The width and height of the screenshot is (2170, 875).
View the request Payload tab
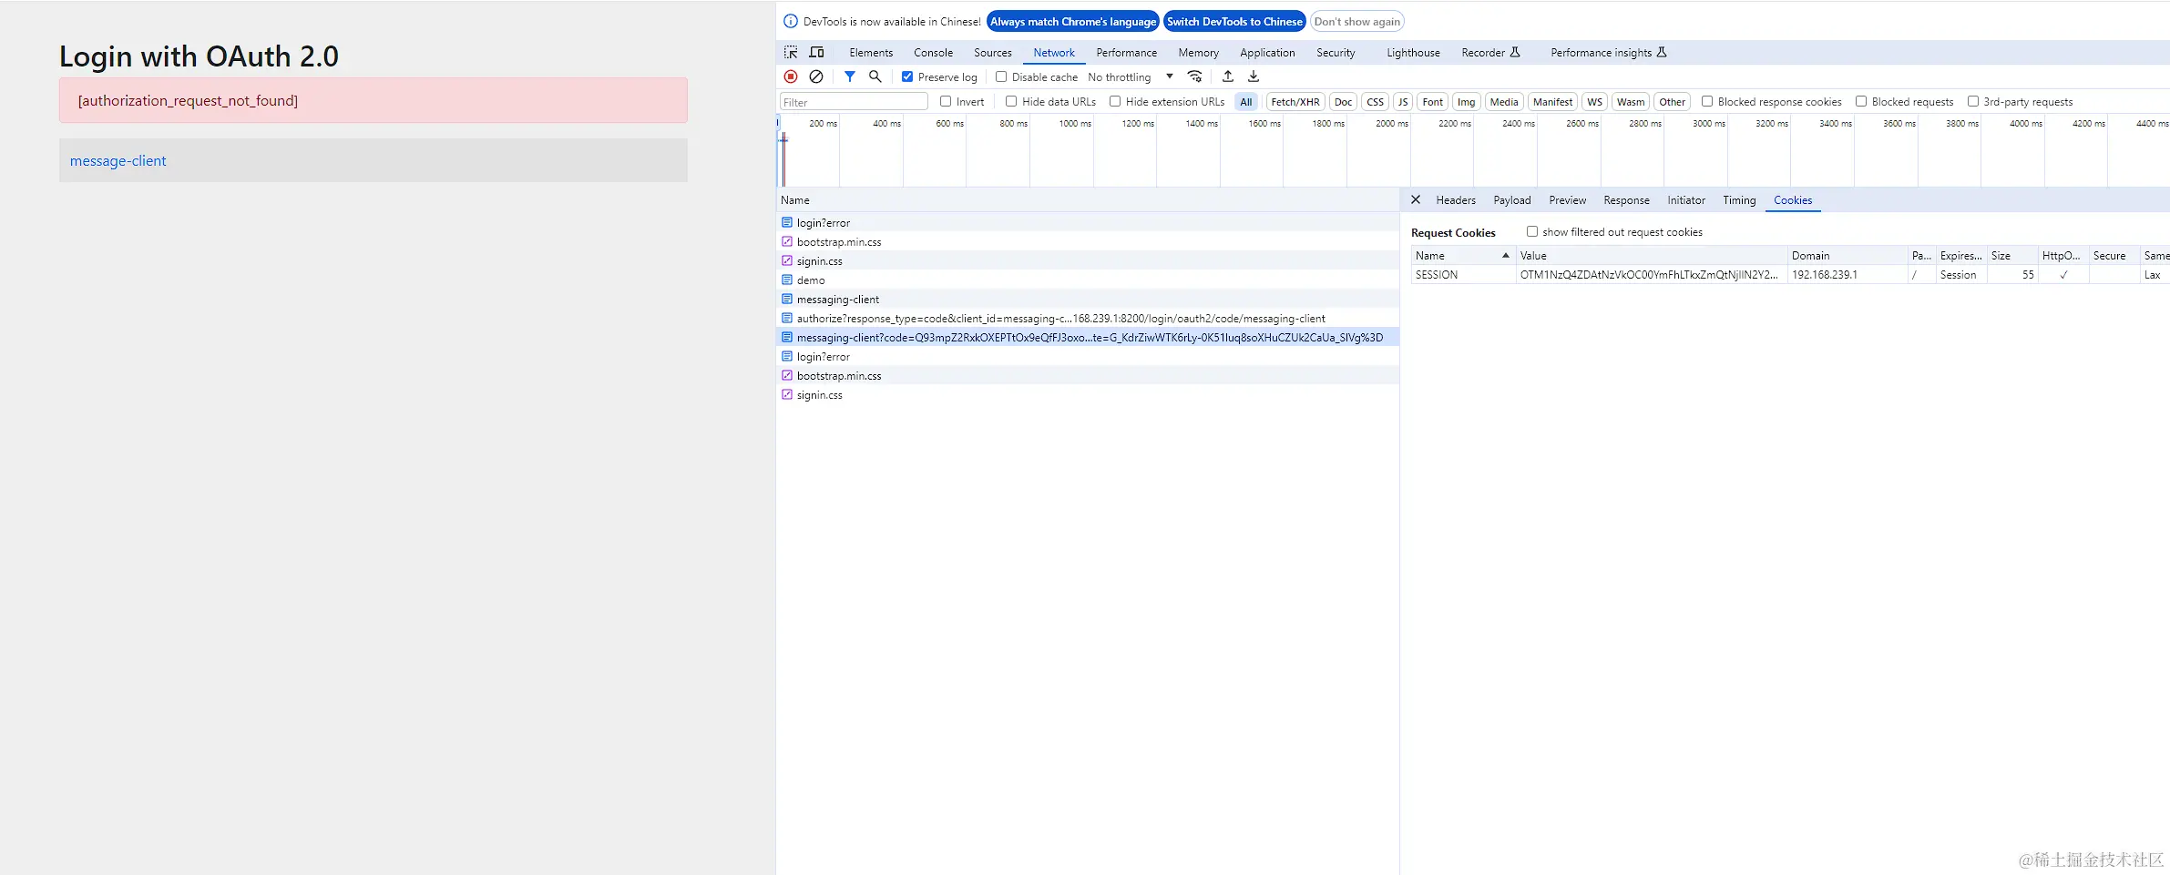(x=1512, y=200)
